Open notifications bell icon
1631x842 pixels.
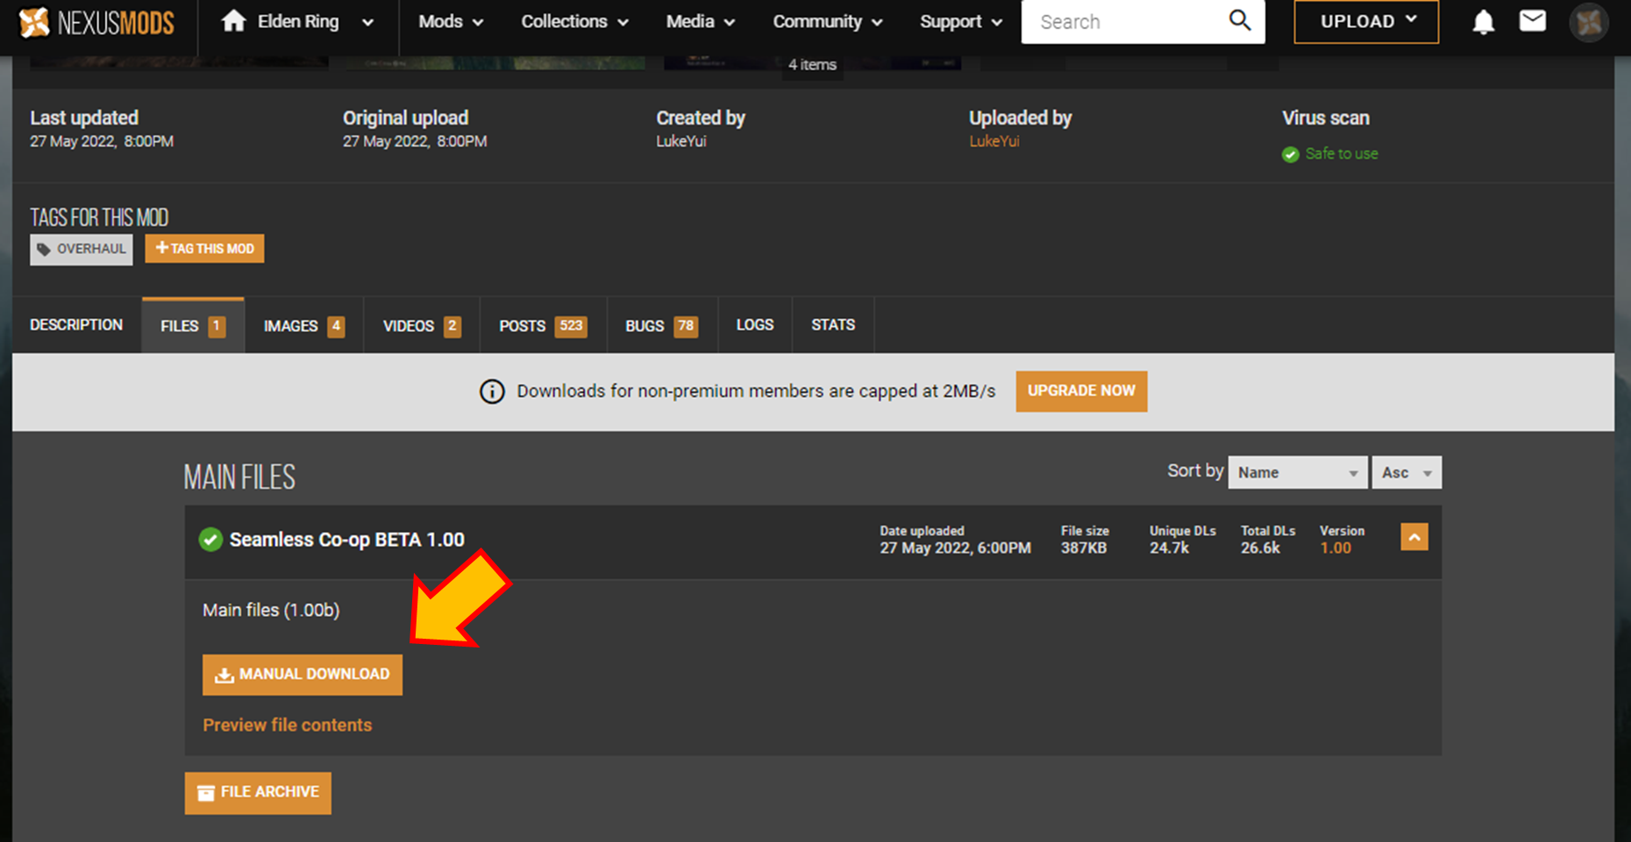[x=1483, y=22]
